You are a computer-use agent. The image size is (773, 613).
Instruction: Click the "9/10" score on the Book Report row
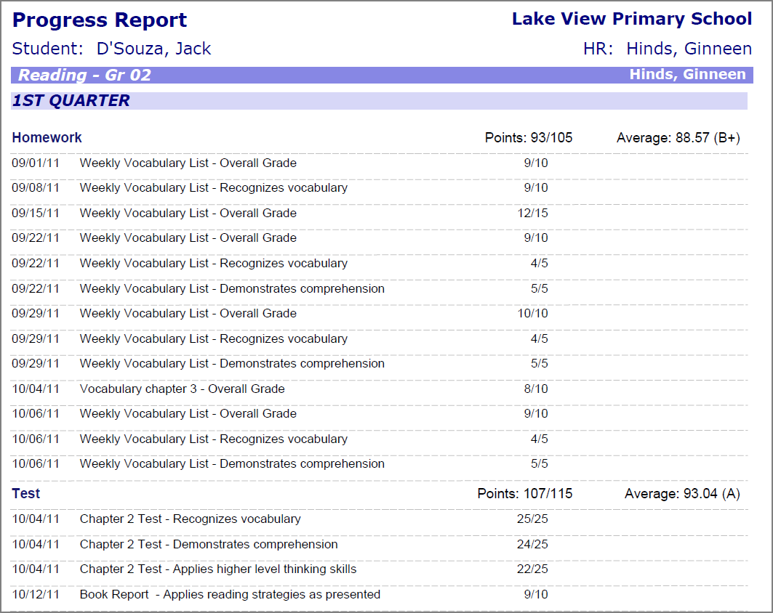[536, 594]
